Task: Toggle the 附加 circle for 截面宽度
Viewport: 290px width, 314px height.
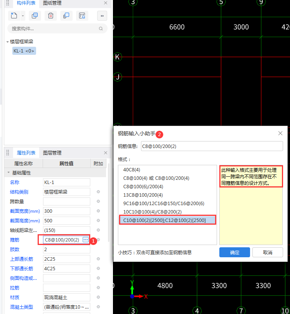Action: tap(98, 211)
